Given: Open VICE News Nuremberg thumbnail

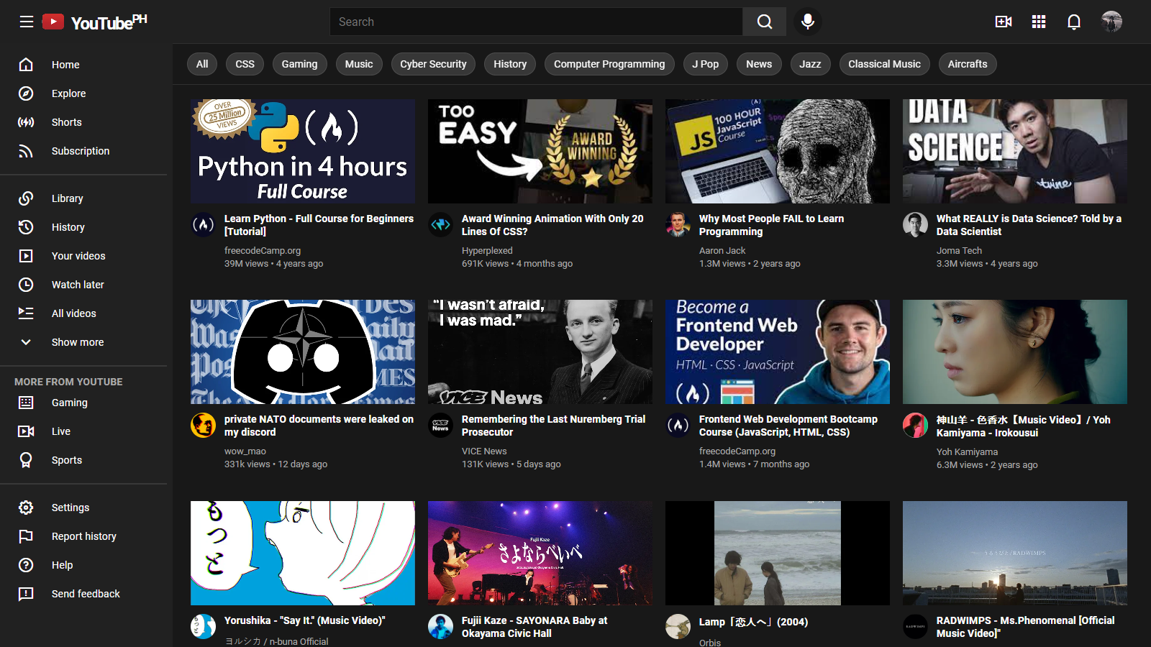Looking at the screenshot, I should point(540,352).
